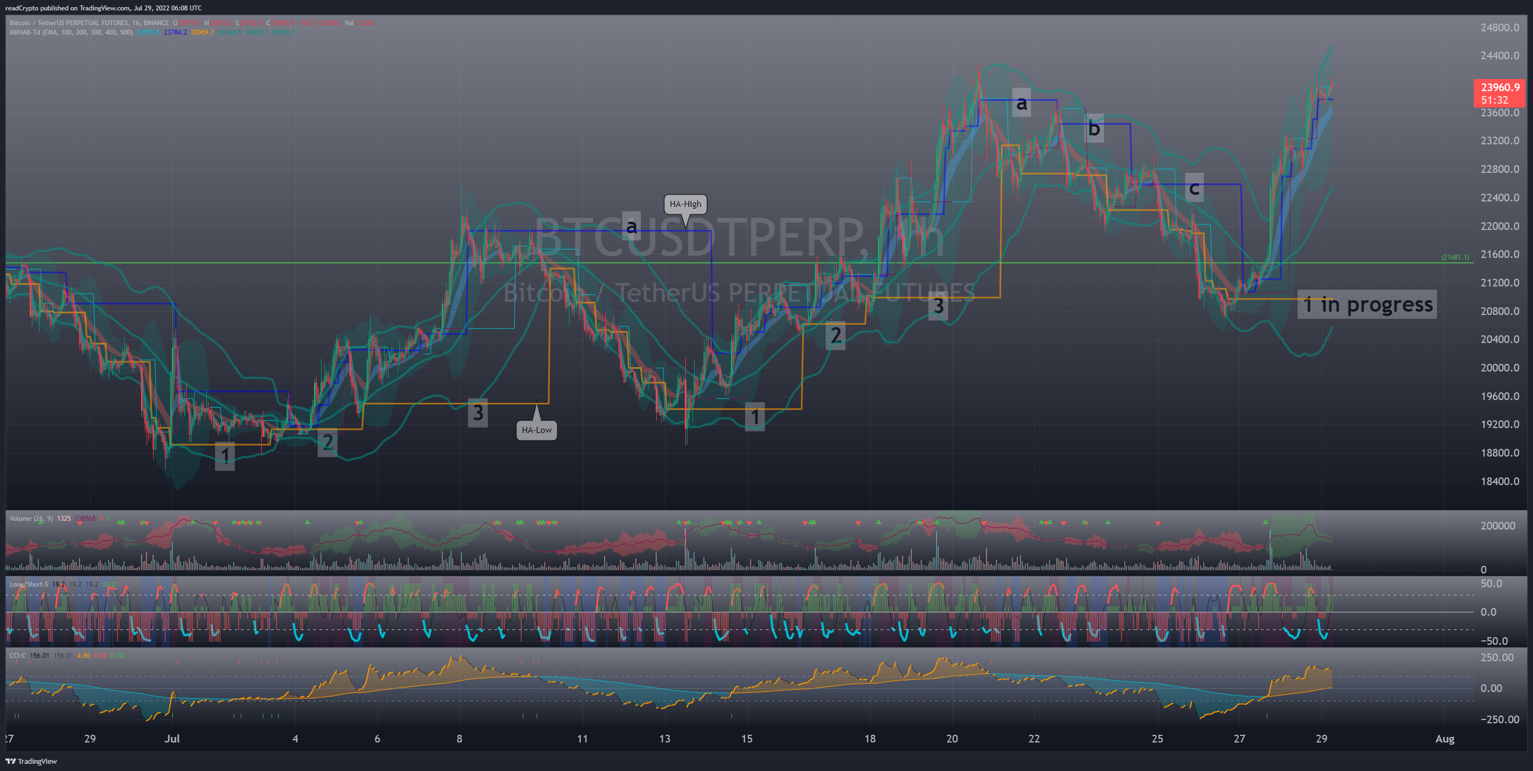1533x771 pixels.
Task: Click the 18400.0 price axis label
Action: tap(1500, 482)
